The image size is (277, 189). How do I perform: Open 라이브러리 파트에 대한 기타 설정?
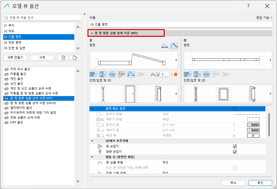click(39, 113)
